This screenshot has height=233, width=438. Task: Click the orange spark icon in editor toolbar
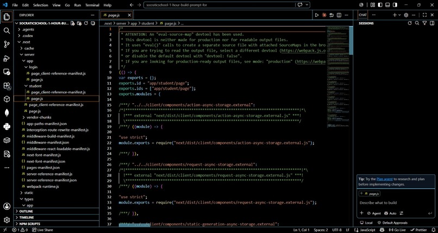(324, 15)
